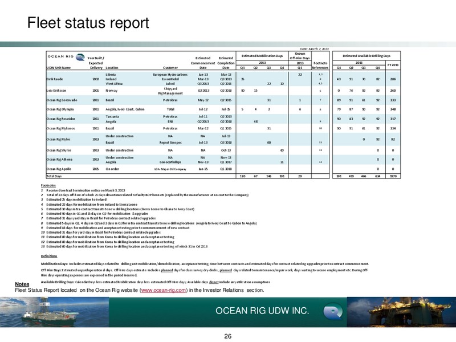
Task: Click the 'Norway' location cell
Action: (x=112, y=91)
